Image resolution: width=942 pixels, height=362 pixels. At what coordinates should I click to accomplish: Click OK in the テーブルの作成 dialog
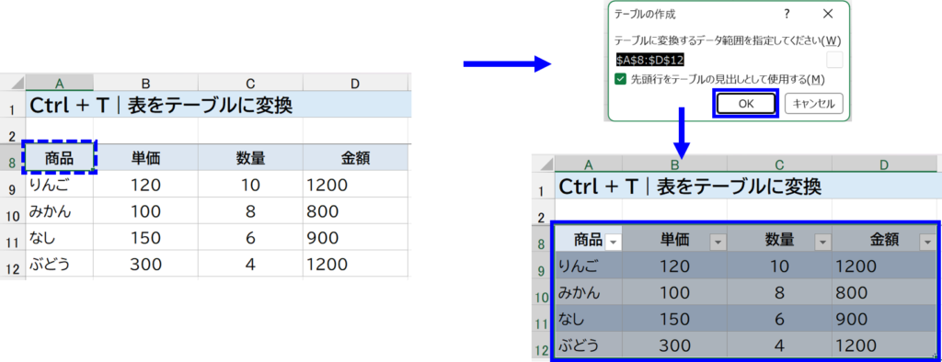pyautogui.click(x=745, y=103)
